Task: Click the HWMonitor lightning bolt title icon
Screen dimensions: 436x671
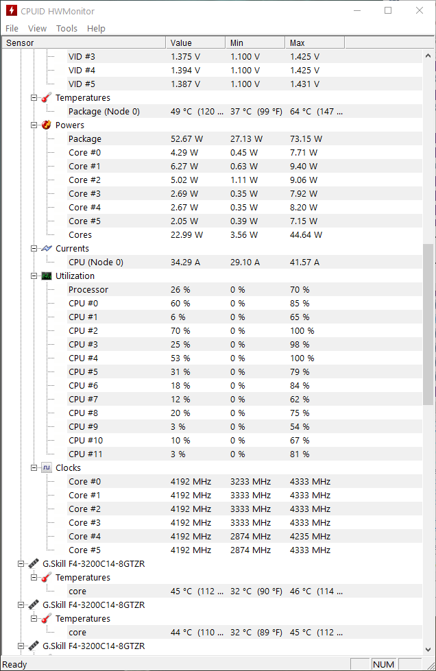Action: click(12, 11)
